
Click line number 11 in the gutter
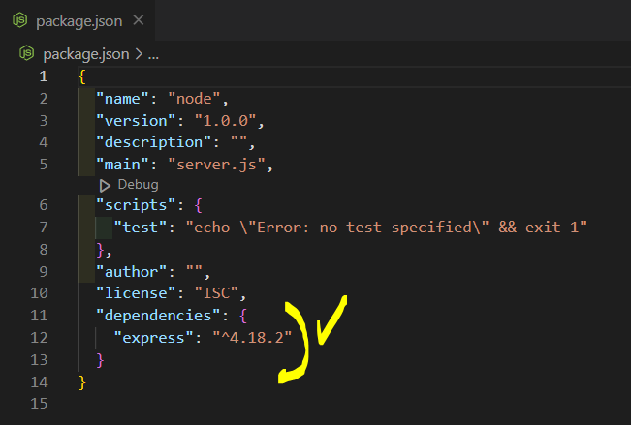(x=39, y=316)
